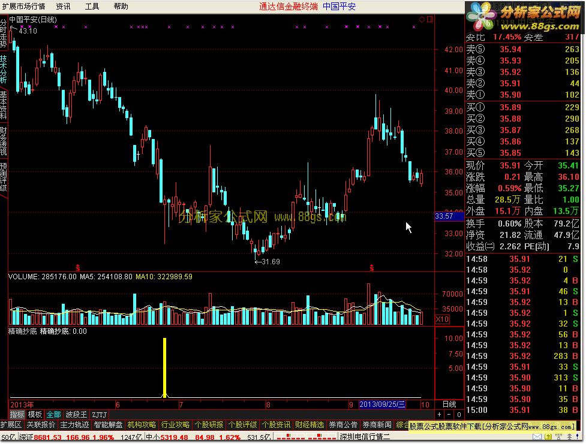Select the 全部 indicator tab
Viewport: 586px width, 444px height.
53,415
